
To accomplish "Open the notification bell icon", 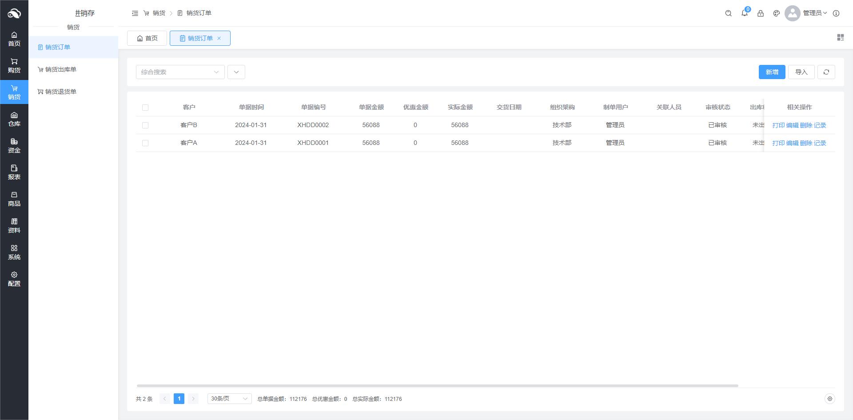I will tap(744, 13).
